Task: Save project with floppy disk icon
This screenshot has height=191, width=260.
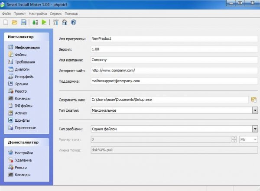Action: pyautogui.click(x=23, y=22)
